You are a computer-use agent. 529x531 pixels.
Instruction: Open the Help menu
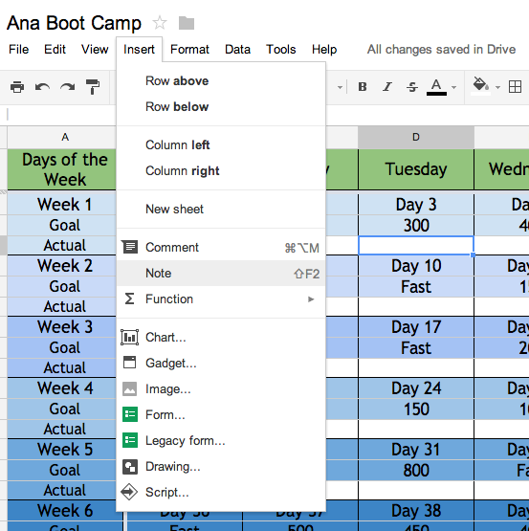click(x=324, y=50)
